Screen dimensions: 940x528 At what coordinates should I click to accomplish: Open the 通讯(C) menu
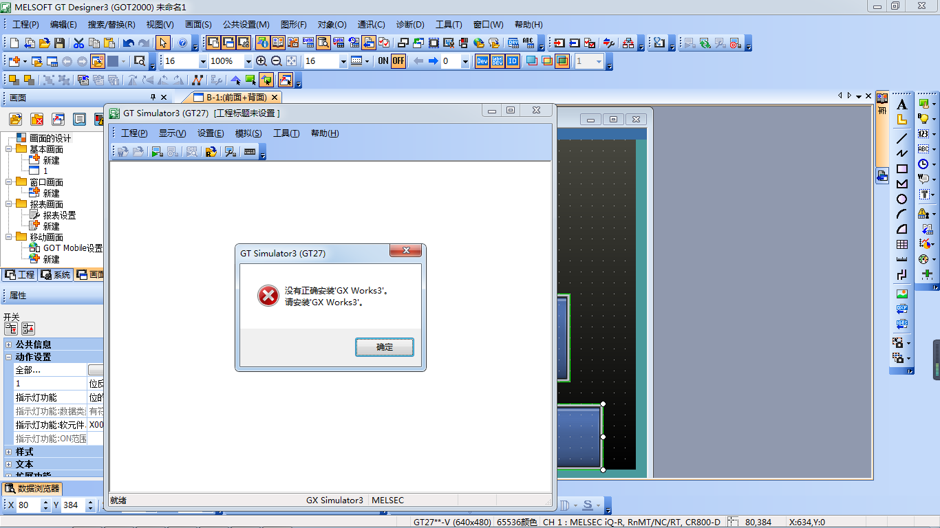pyautogui.click(x=371, y=25)
